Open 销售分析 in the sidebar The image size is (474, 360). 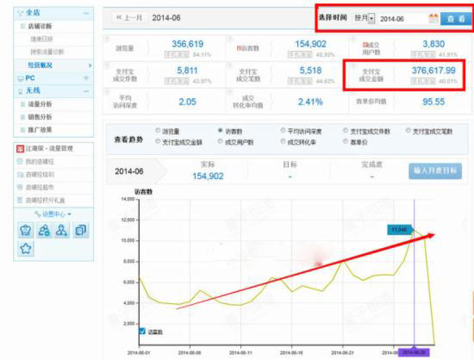coord(40,117)
